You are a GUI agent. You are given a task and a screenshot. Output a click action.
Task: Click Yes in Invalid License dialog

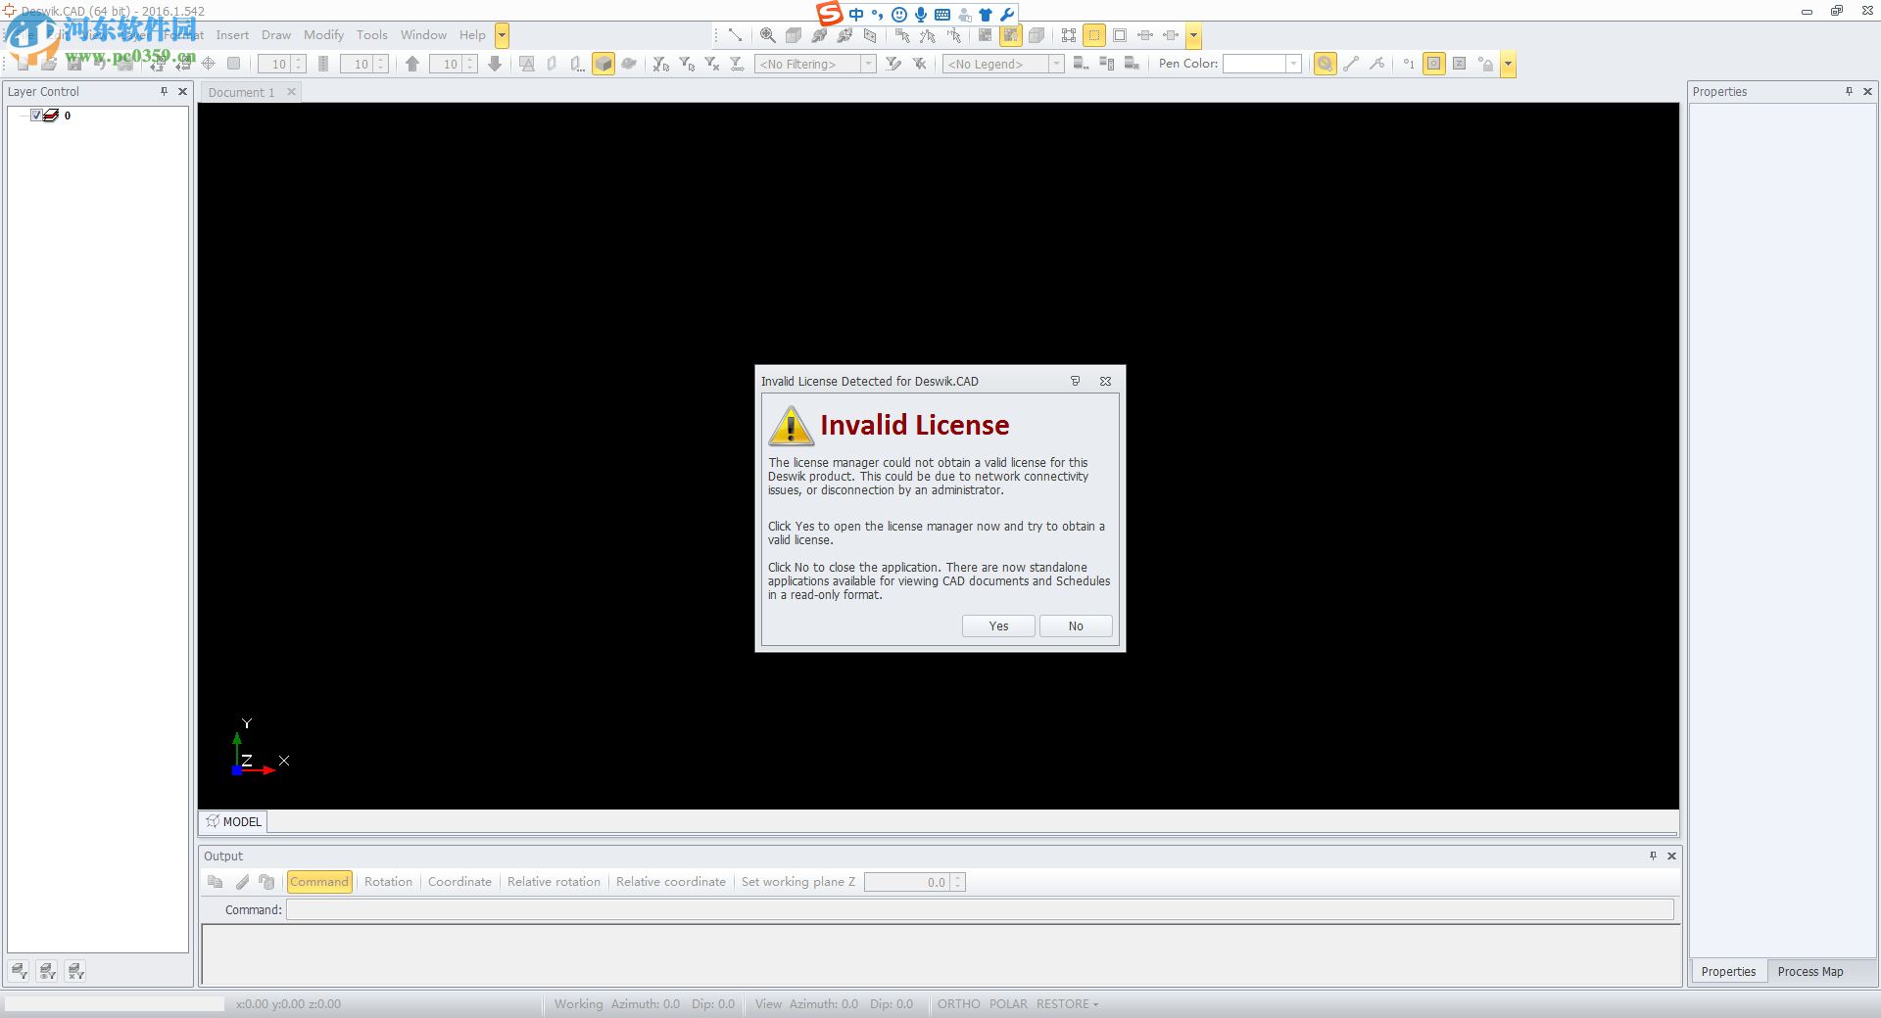[998, 626]
